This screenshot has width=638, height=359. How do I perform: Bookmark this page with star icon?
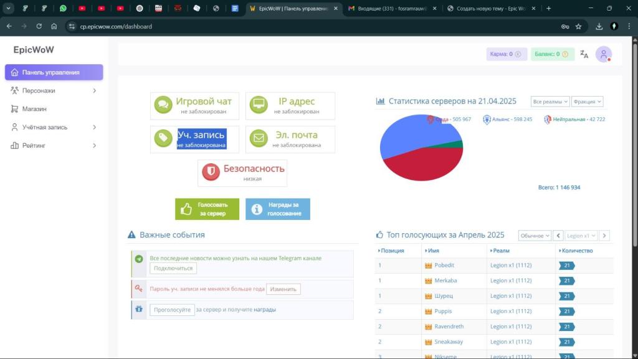(x=578, y=27)
